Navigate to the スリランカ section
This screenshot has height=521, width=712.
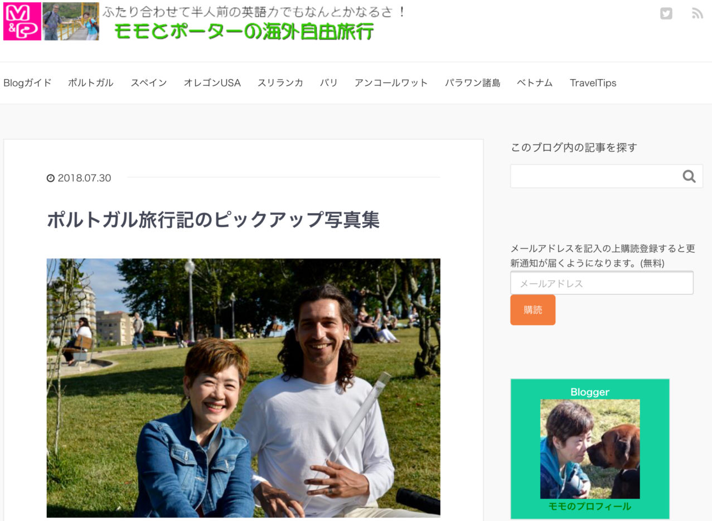[280, 83]
